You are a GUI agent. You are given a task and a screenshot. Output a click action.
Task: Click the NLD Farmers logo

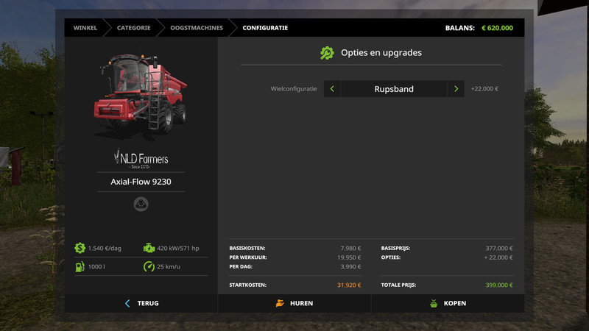(x=141, y=159)
